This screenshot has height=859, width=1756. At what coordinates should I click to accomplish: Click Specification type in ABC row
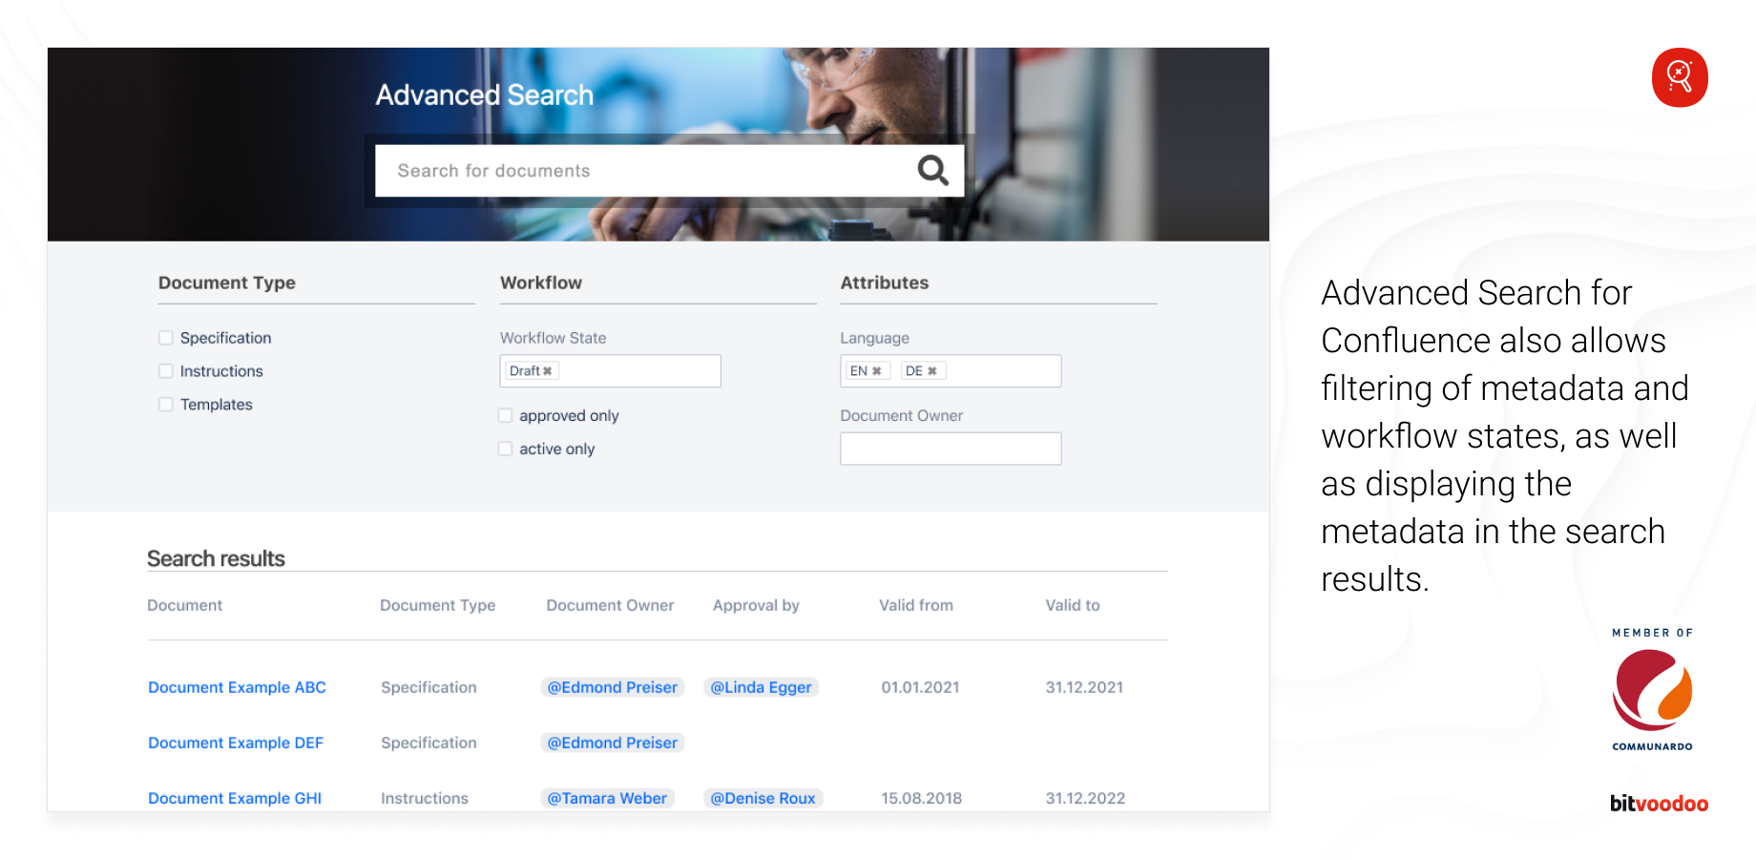click(x=429, y=687)
